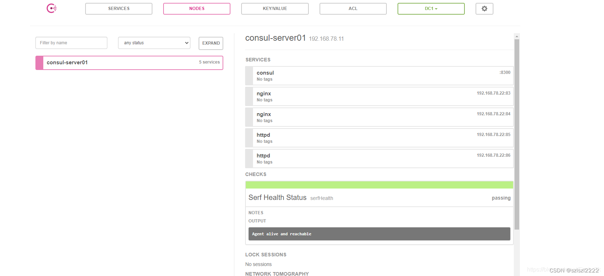Click the No sessions text

tap(258, 264)
